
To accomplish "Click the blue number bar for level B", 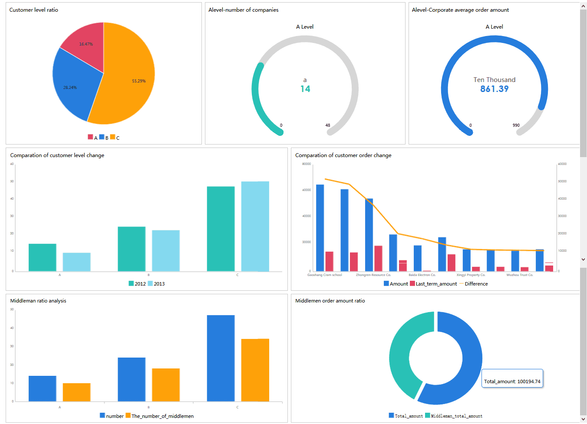I will (x=132, y=380).
